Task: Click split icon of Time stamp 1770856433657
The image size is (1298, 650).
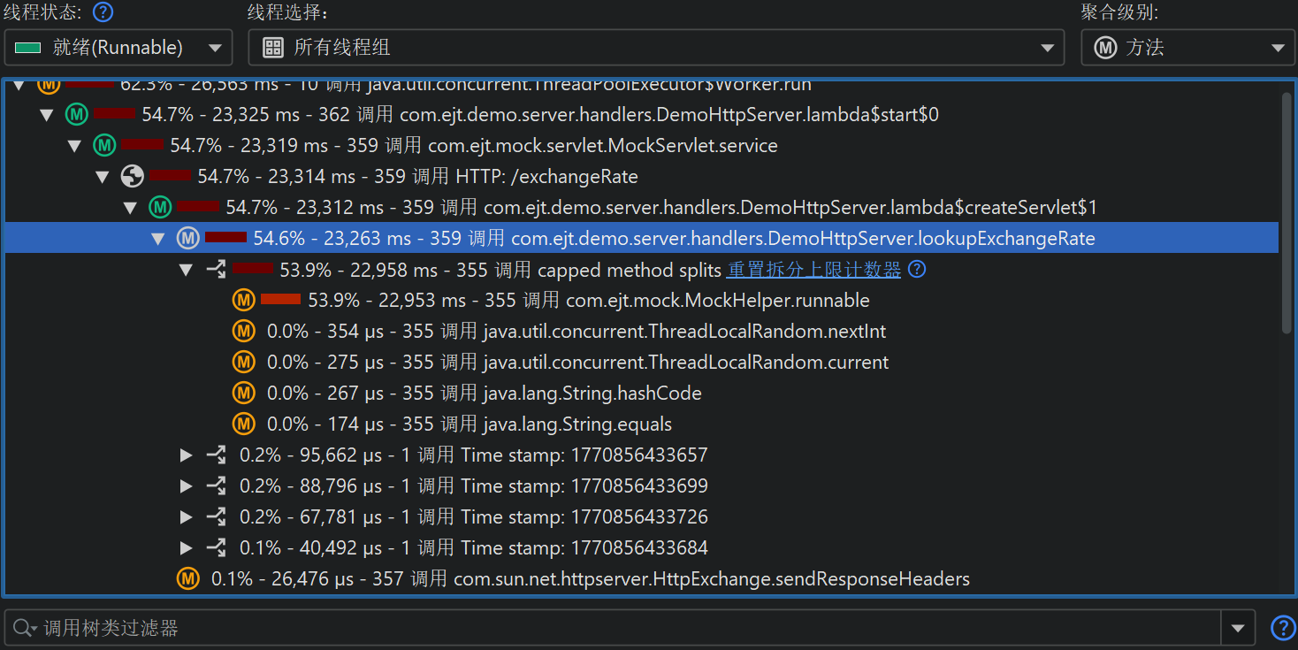Action: pos(216,455)
